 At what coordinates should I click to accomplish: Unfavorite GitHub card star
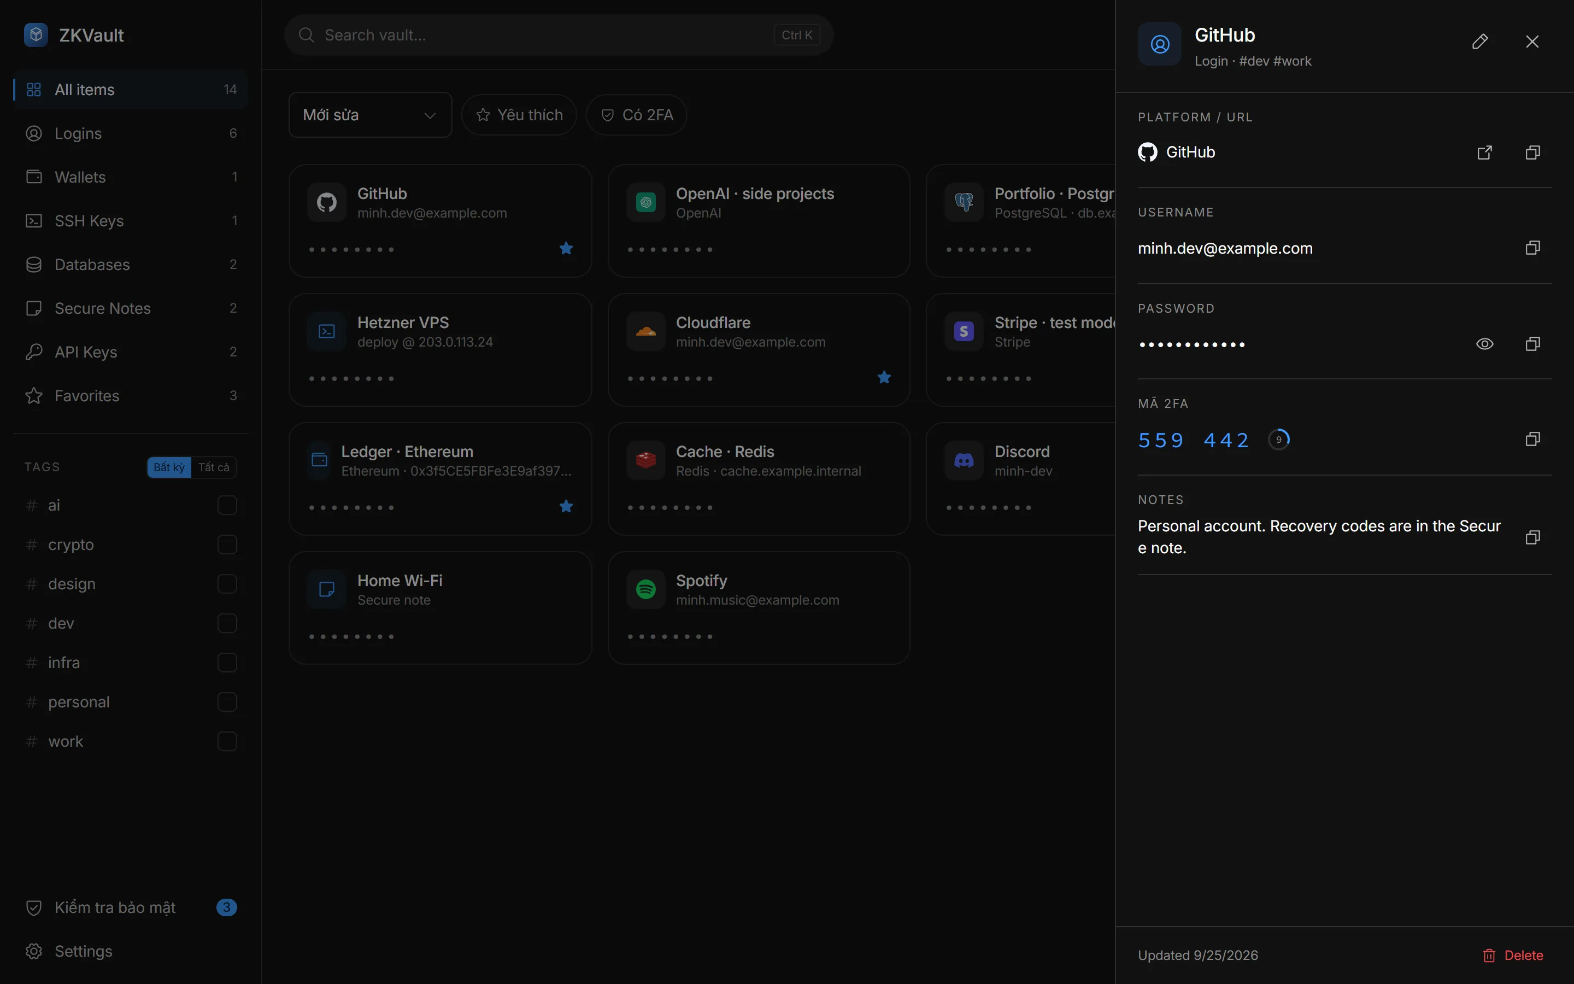point(566,248)
